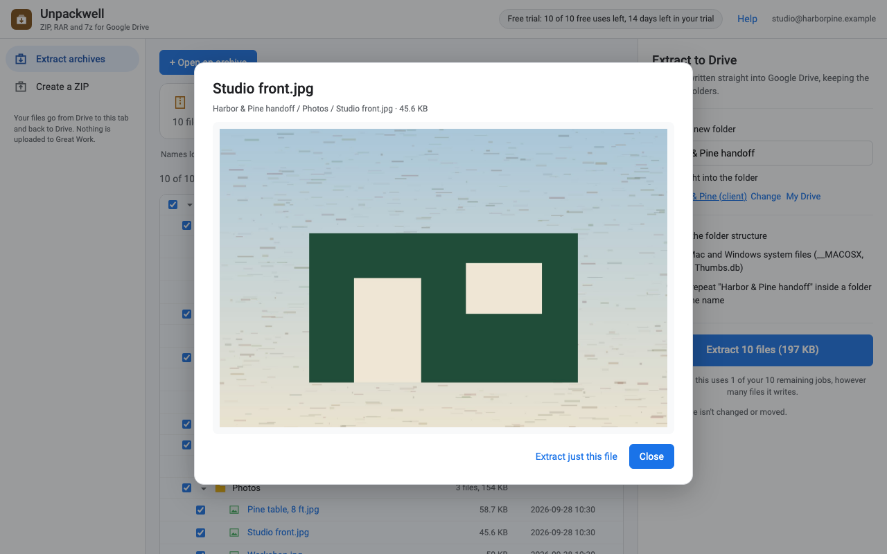Click the date in the Pine table, 8 ft.jpg row
The height and width of the screenshot is (554, 887).
[563, 510]
